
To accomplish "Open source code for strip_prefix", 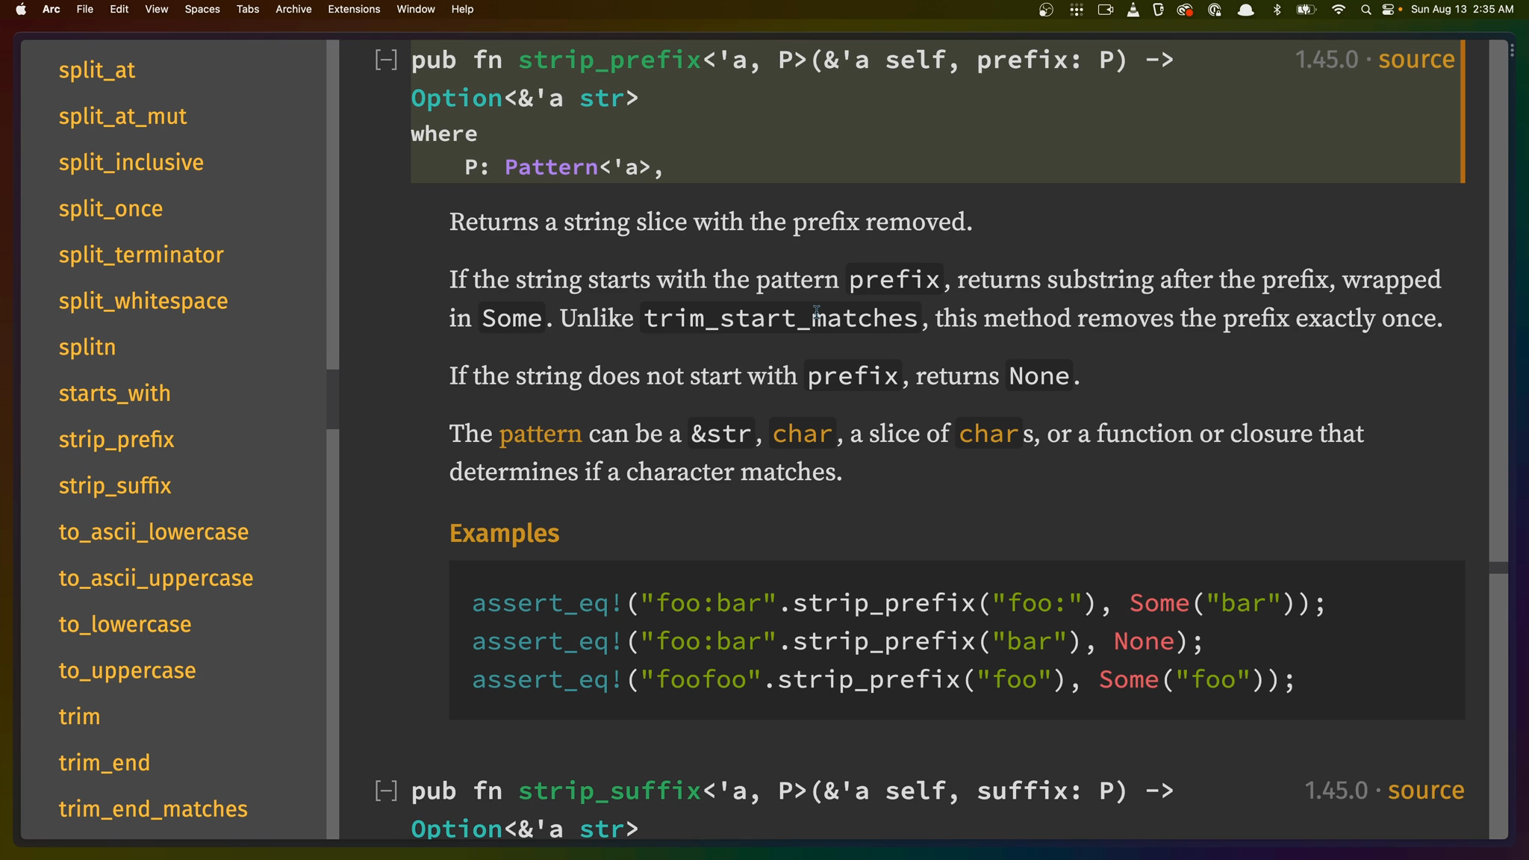I will coord(1416,59).
